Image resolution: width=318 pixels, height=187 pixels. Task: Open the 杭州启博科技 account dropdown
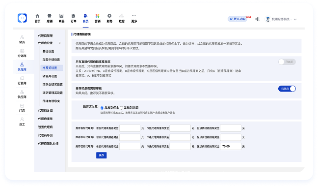click(x=281, y=19)
